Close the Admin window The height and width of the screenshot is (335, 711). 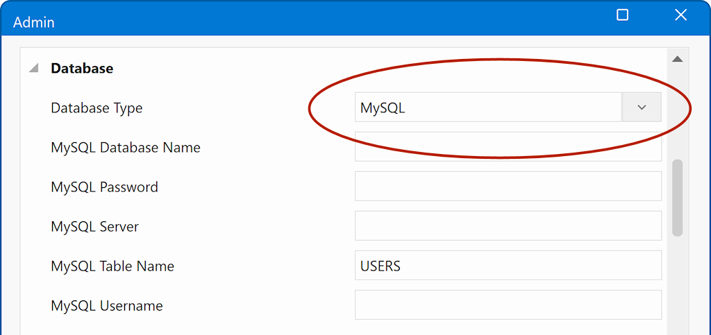(680, 15)
